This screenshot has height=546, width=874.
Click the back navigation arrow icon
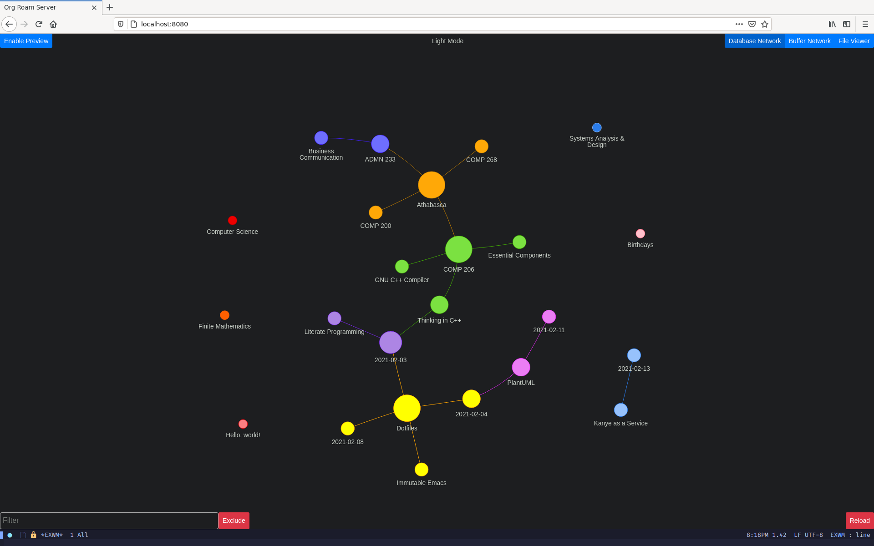click(10, 24)
